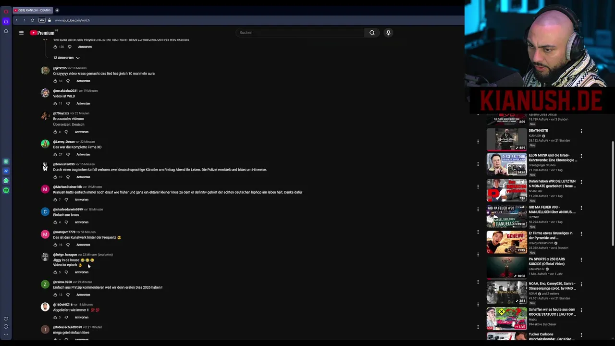Screen dimensions: 615x346
Task: Reload the page with the refresh icon
Action: 32,20
